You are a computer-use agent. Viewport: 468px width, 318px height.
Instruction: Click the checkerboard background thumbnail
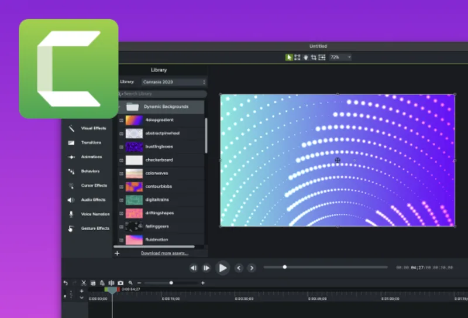pyautogui.click(x=134, y=160)
